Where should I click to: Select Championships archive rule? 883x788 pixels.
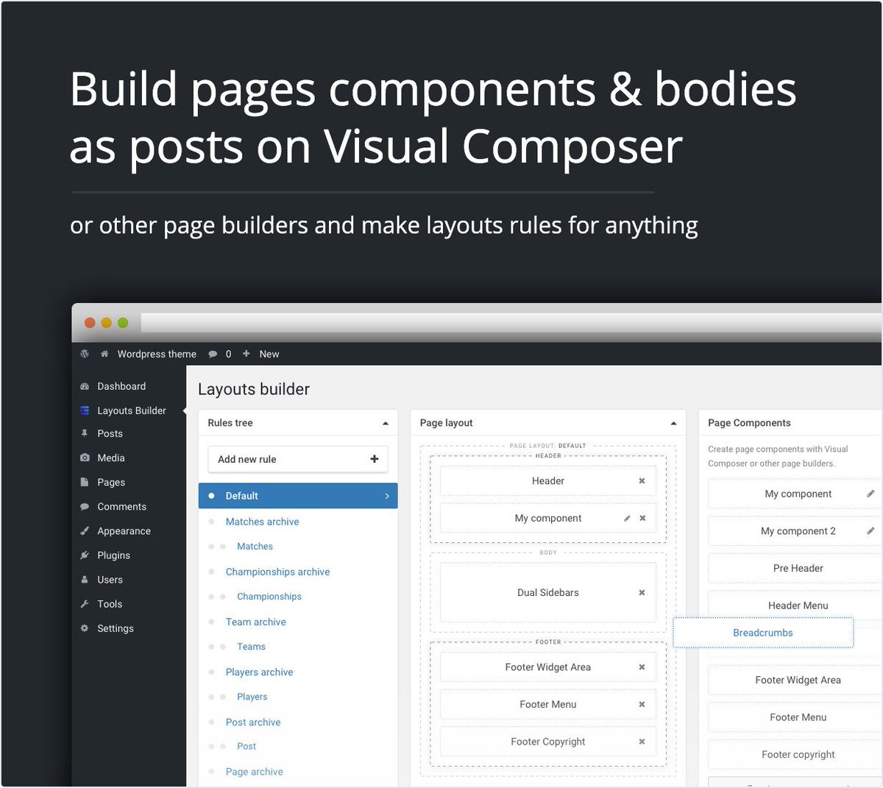click(277, 572)
